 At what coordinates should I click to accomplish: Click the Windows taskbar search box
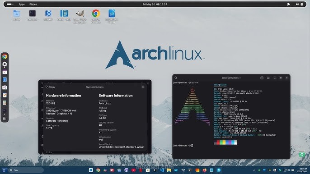tap(26, 170)
